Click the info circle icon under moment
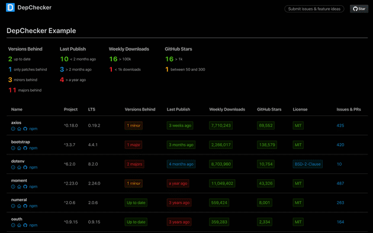Screen dimensions: 373x233 click(13, 187)
